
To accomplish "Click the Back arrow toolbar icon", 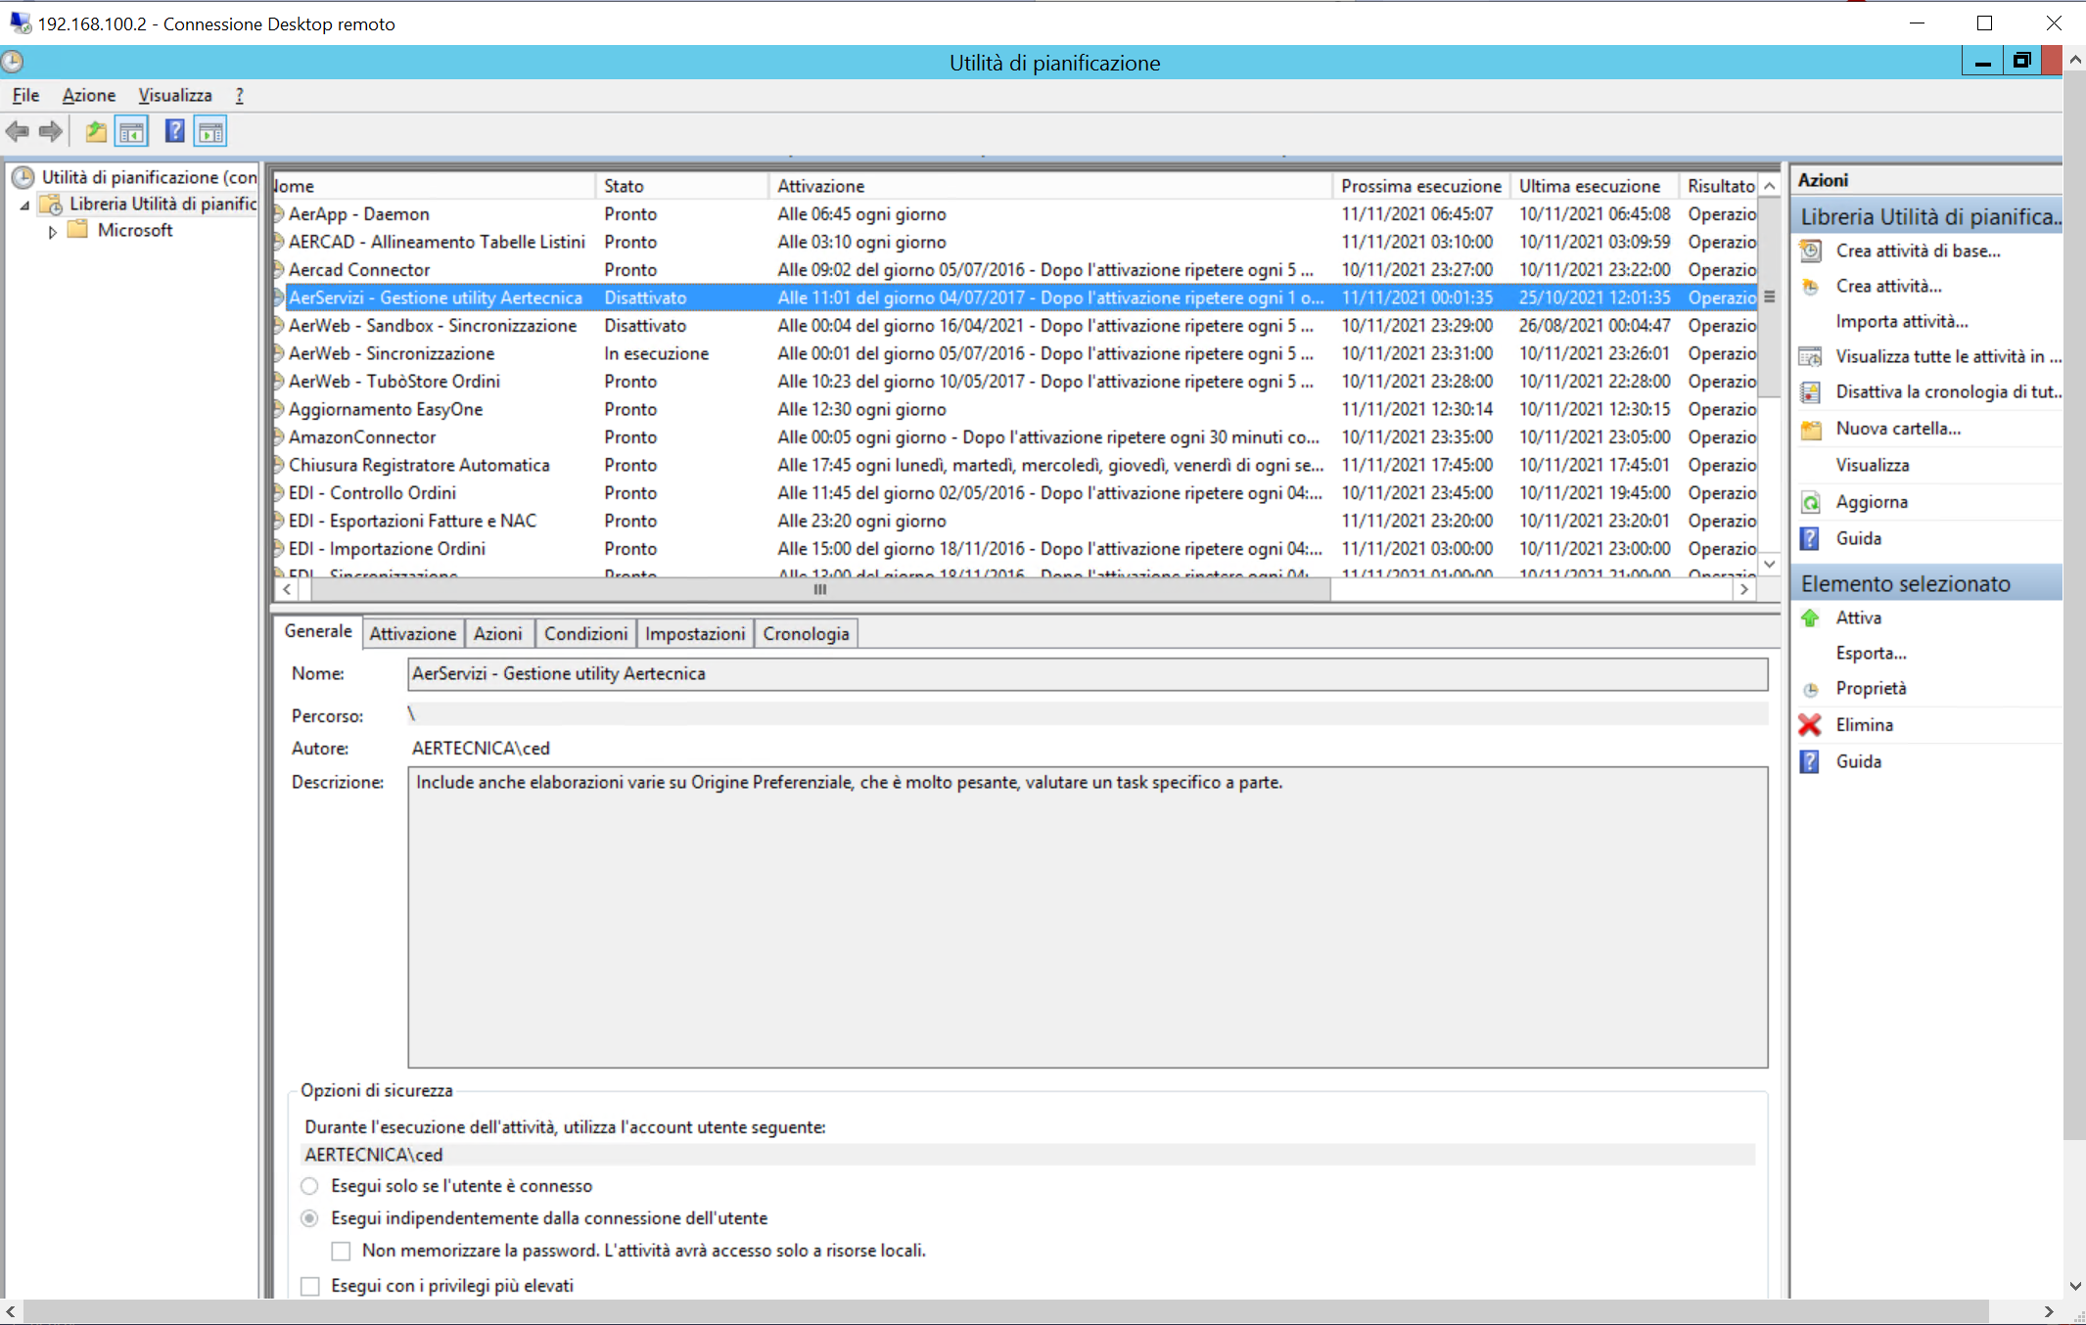I will tap(17, 131).
